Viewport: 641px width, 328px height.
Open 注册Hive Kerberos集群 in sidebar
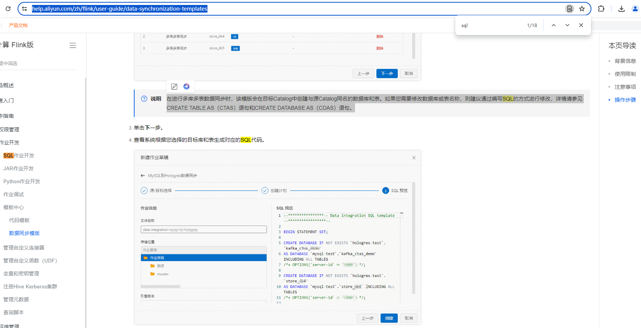click(30, 286)
